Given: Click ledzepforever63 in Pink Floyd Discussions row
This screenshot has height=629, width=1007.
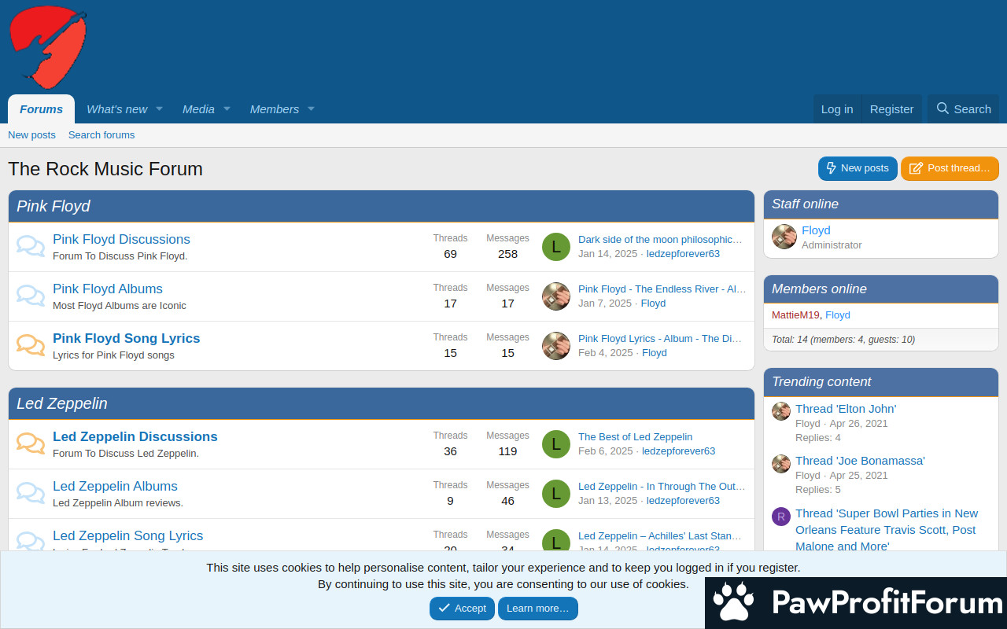Looking at the screenshot, I should 683,254.
